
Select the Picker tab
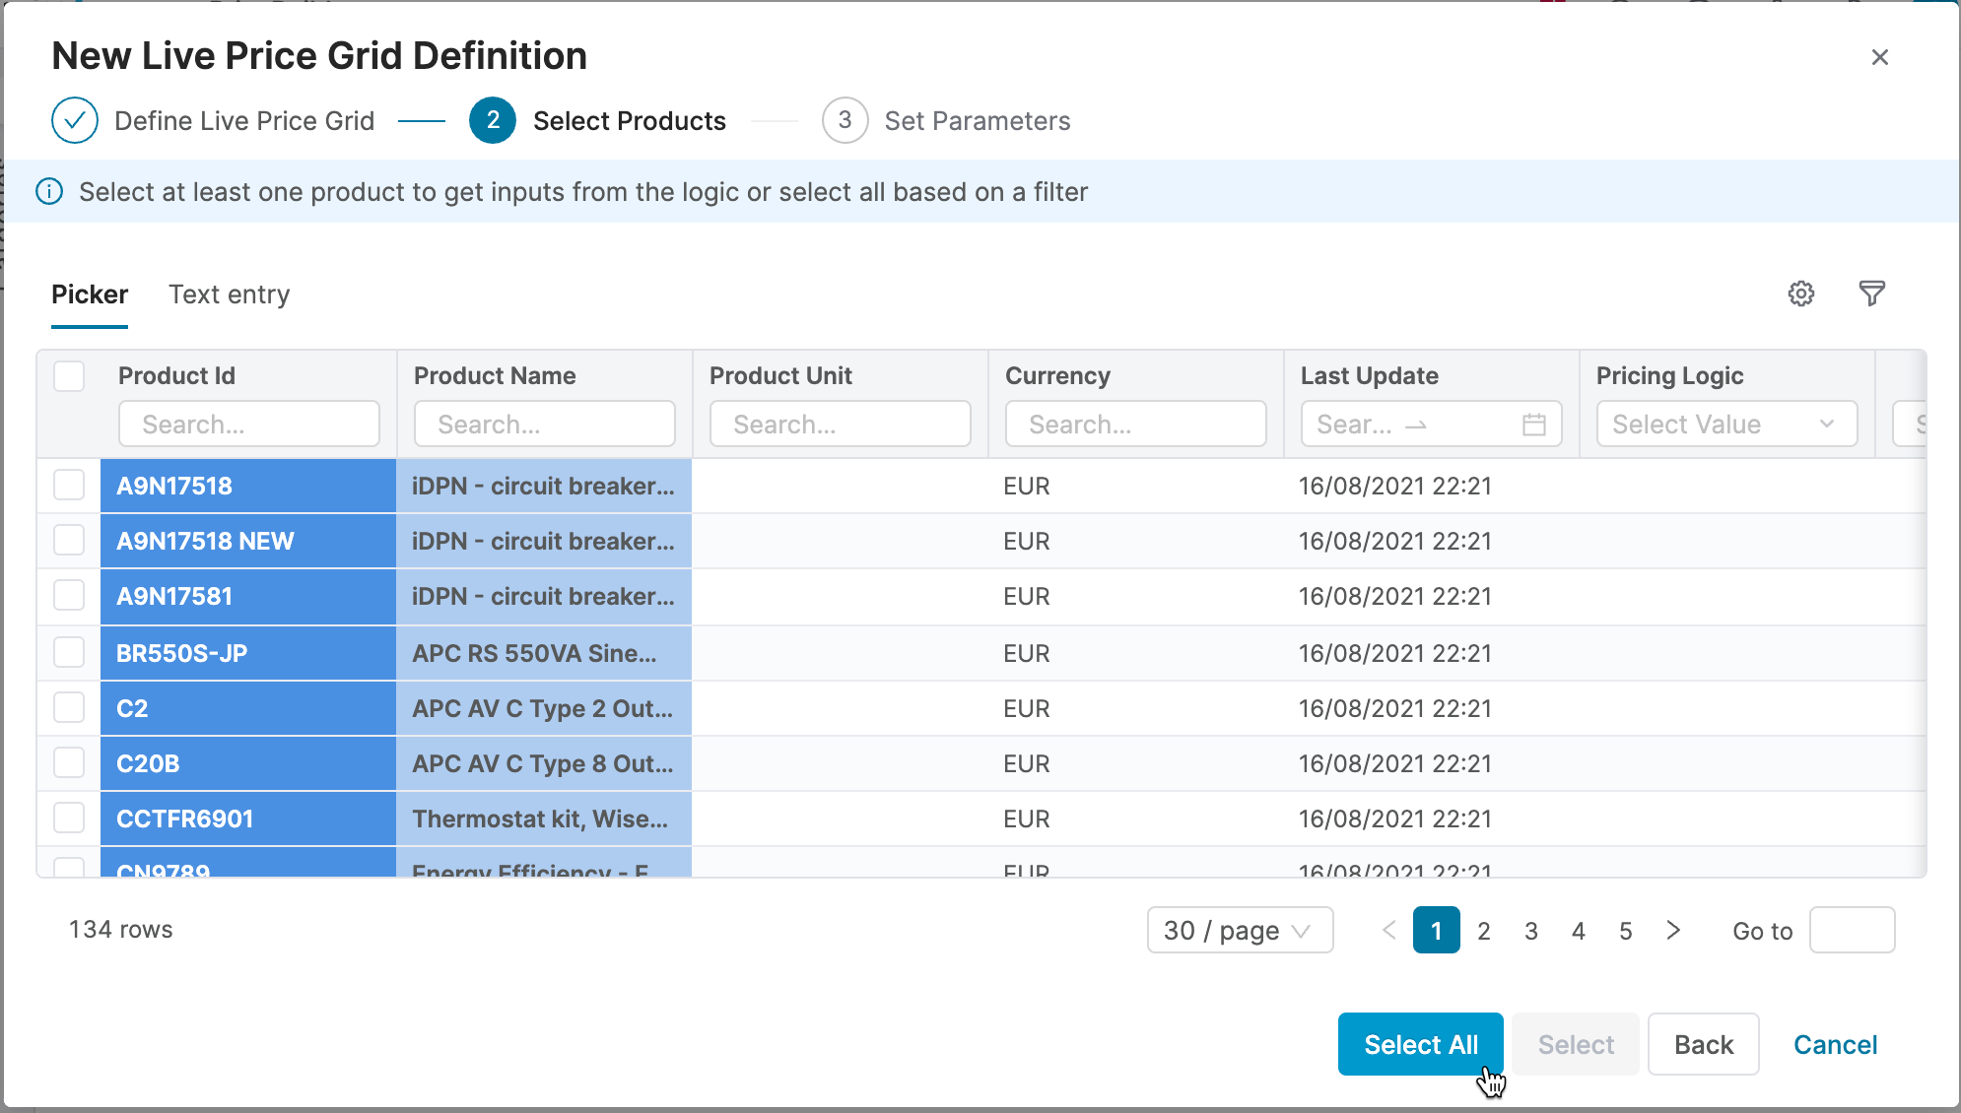click(90, 295)
